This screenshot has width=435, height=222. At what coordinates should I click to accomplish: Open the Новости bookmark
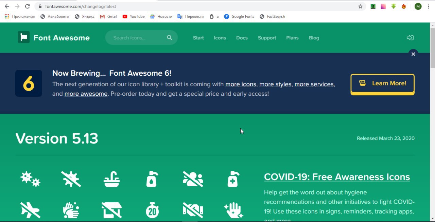pos(161,16)
